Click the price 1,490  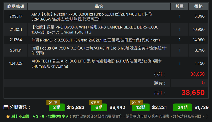(x=200, y=63)
